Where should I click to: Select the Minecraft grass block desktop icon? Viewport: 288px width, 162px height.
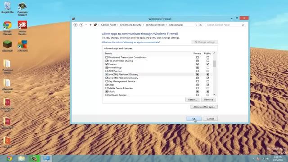click(7, 46)
